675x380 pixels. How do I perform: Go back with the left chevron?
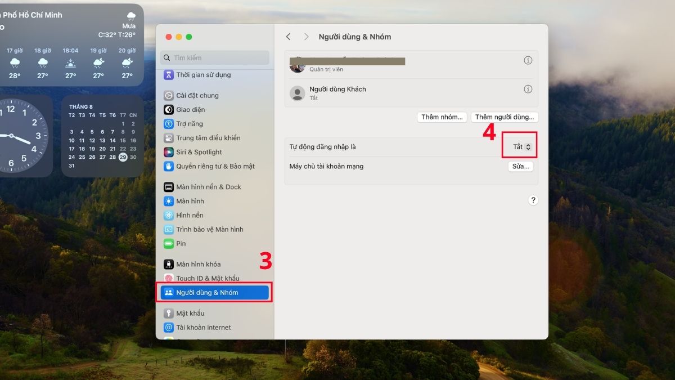coord(289,37)
